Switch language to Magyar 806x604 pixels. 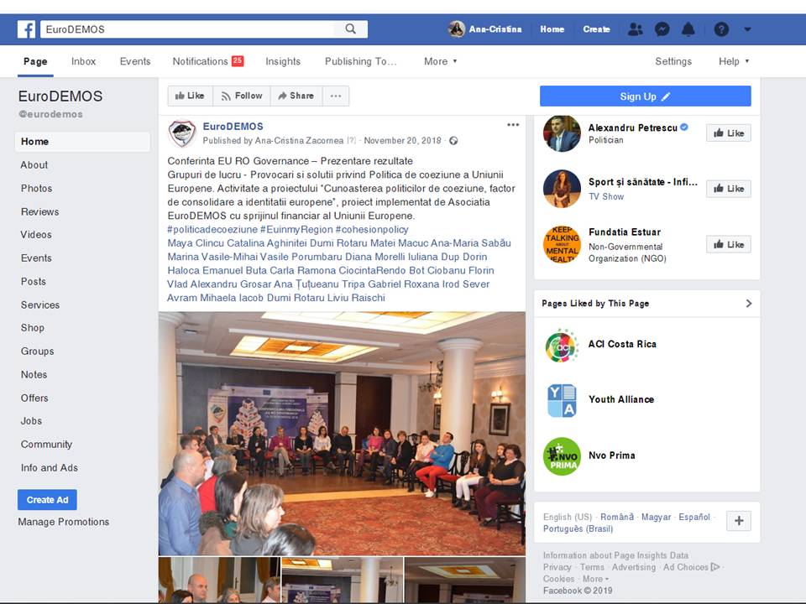coord(656,517)
